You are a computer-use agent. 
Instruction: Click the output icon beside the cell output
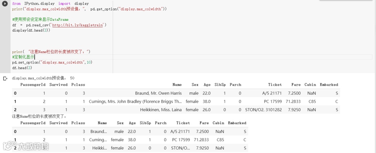point(5,78)
